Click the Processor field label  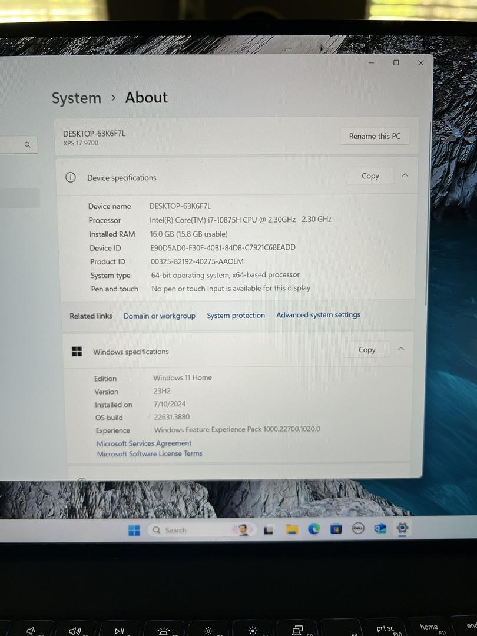(105, 220)
